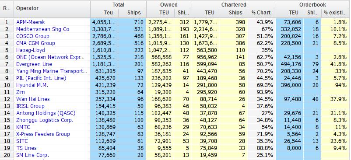Select the Hyundai M.M. operator

pos(32,85)
